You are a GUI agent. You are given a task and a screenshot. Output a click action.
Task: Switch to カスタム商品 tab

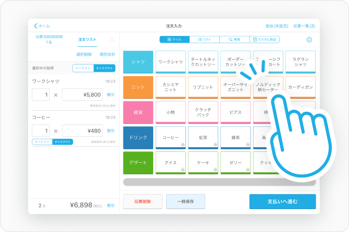(x=265, y=40)
